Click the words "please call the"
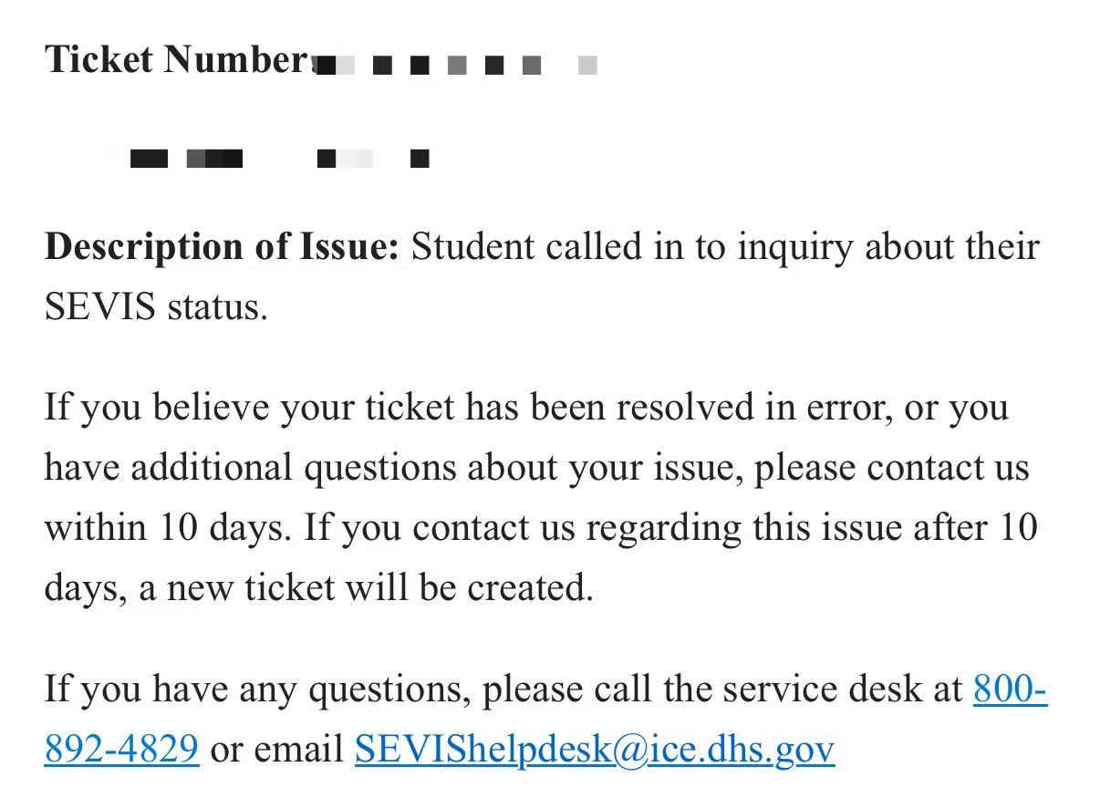 pyautogui.click(x=597, y=689)
